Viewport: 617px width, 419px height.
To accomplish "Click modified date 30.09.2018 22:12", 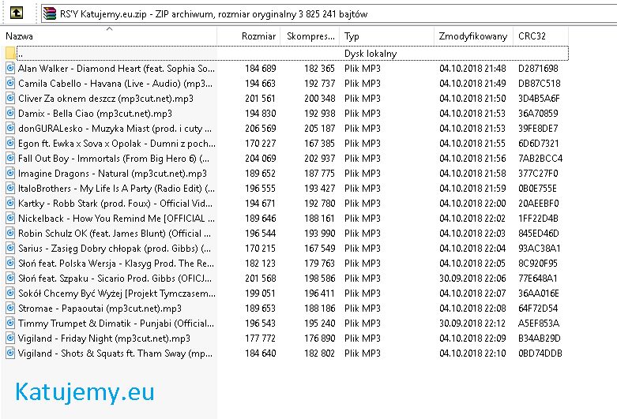I will coord(472,323).
